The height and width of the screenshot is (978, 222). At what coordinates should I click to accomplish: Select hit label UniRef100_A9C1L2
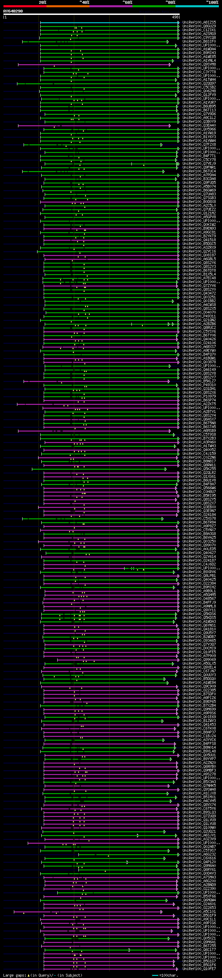[199, 118]
